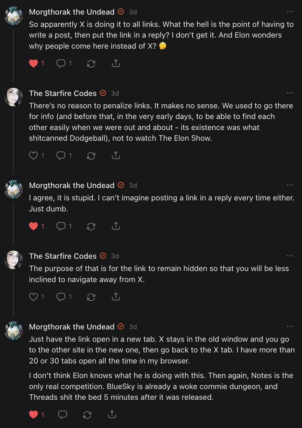Viewport: 302px width, 428px height.
Task: Open more options on Morgthorak's last post
Action: coord(290,327)
